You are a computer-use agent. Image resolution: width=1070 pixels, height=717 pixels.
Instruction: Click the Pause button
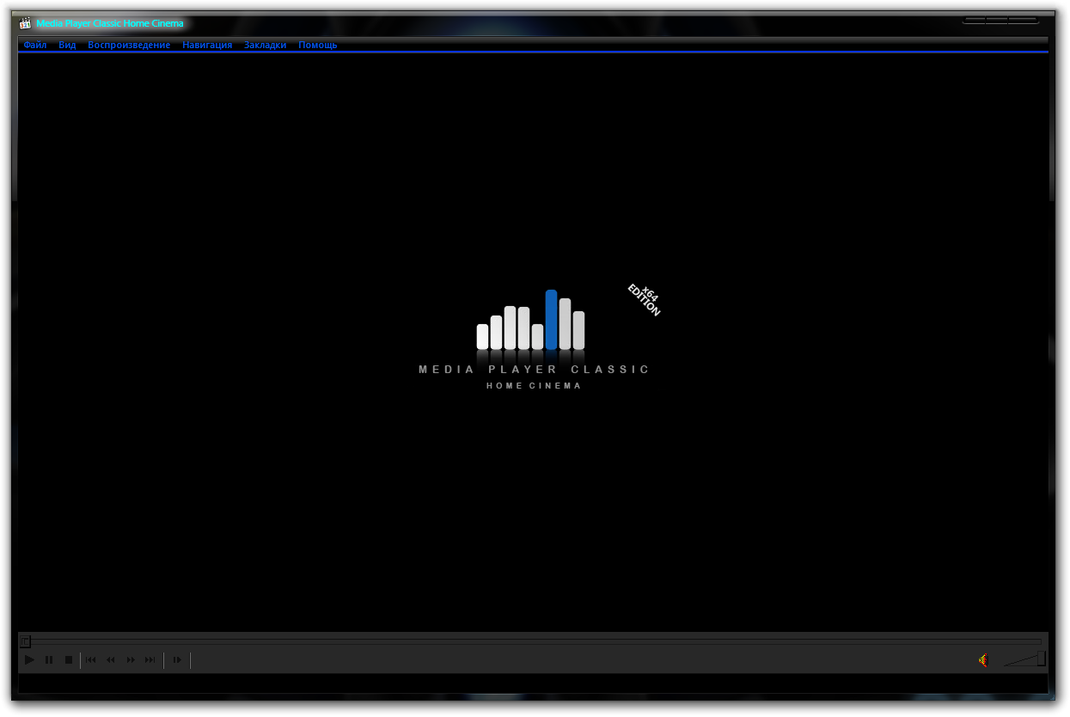(x=49, y=660)
